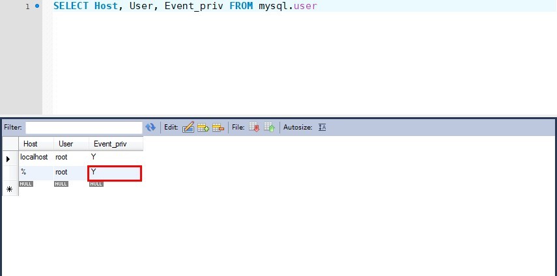Viewport: 557px width, 276px height.
Task: Select the root User cell in % row
Action: coord(71,172)
